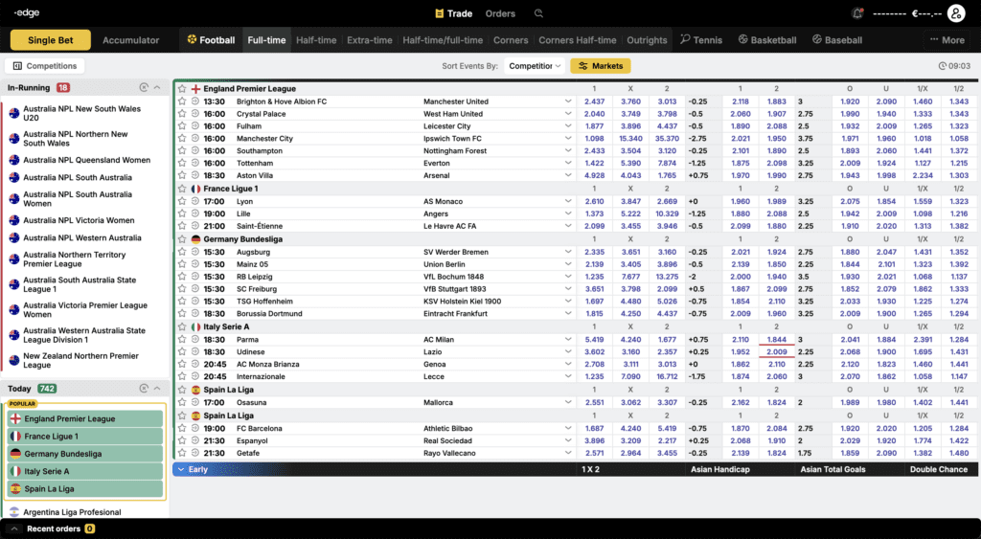The width and height of the screenshot is (981, 539).
Task: Click the history clock icon for Lille row
Action: tap(195, 213)
